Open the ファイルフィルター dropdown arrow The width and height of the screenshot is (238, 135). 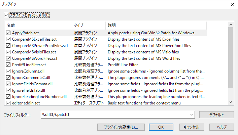[x=192, y=115]
